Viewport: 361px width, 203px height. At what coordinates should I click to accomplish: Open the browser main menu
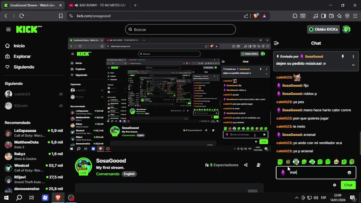(355, 16)
